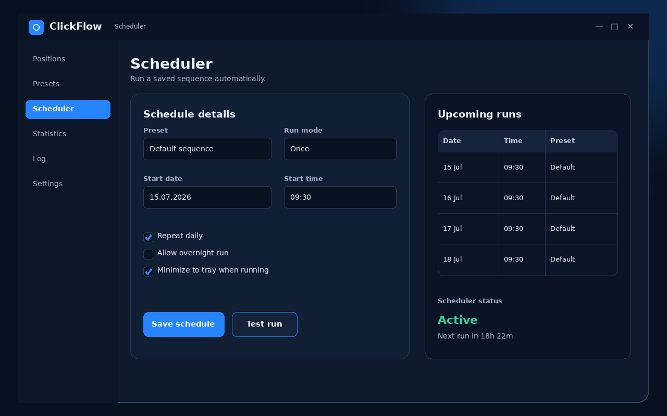This screenshot has width=667, height=416.
Task: Uncheck the Repeat daily checkbox
Action: tap(148, 237)
